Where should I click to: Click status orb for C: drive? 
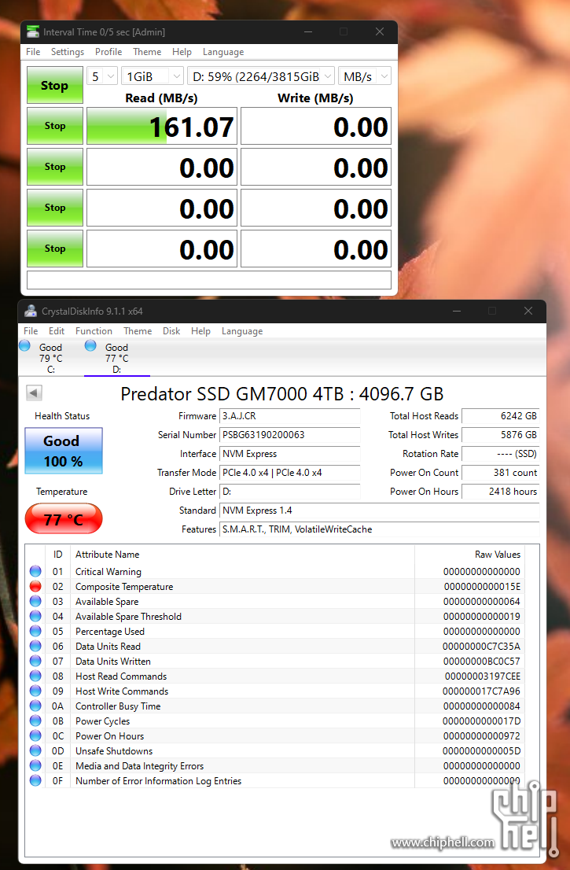click(24, 345)
